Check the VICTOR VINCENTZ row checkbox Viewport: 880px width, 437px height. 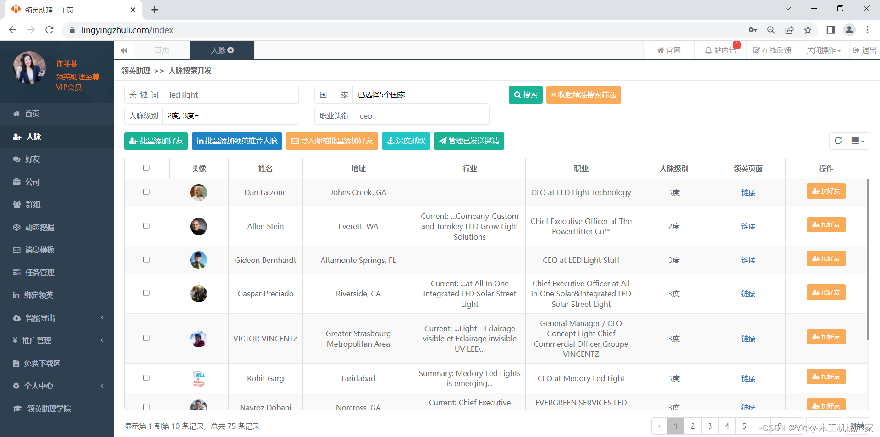[x=147, y=338]
